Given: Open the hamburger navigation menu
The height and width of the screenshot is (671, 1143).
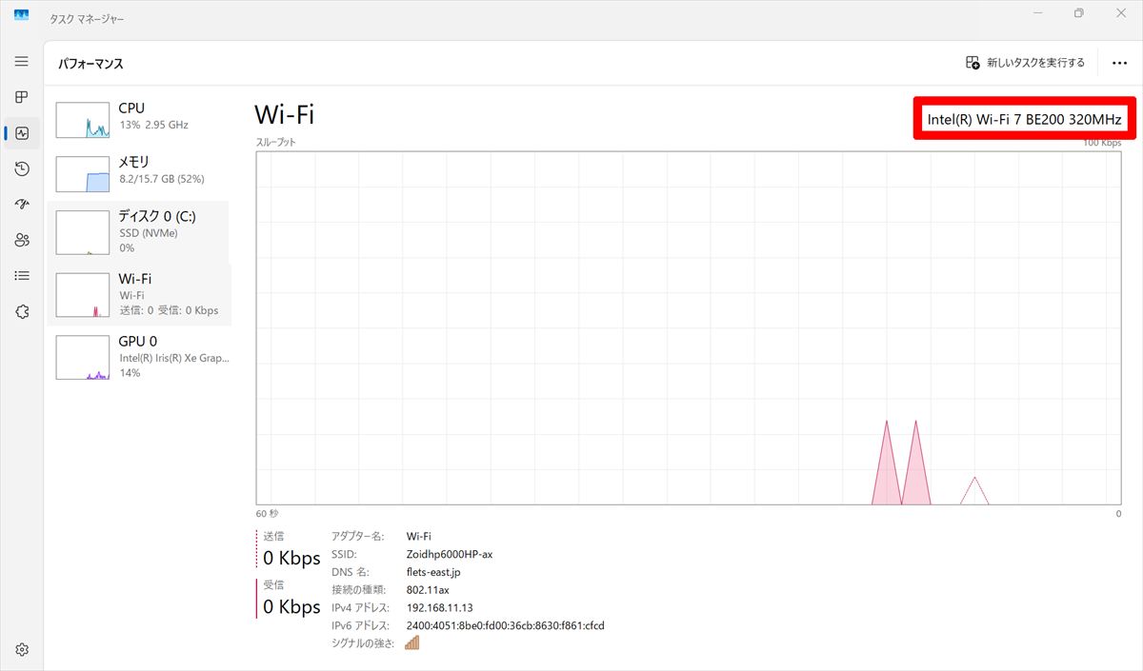Looking at the screenshot, I should [x=22, y=62].
